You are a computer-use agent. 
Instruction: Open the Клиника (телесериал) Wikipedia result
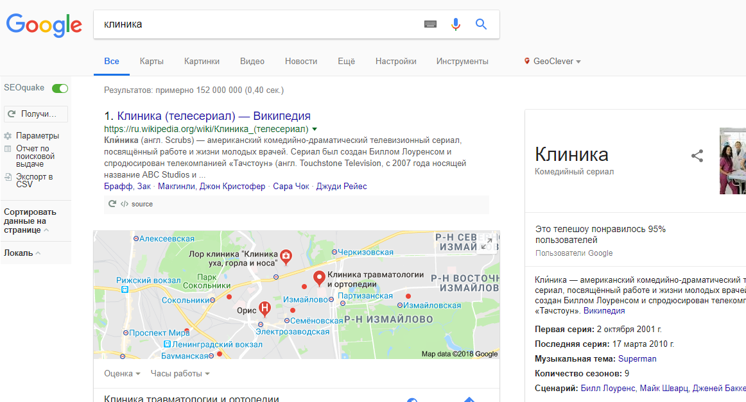point(214,116)
